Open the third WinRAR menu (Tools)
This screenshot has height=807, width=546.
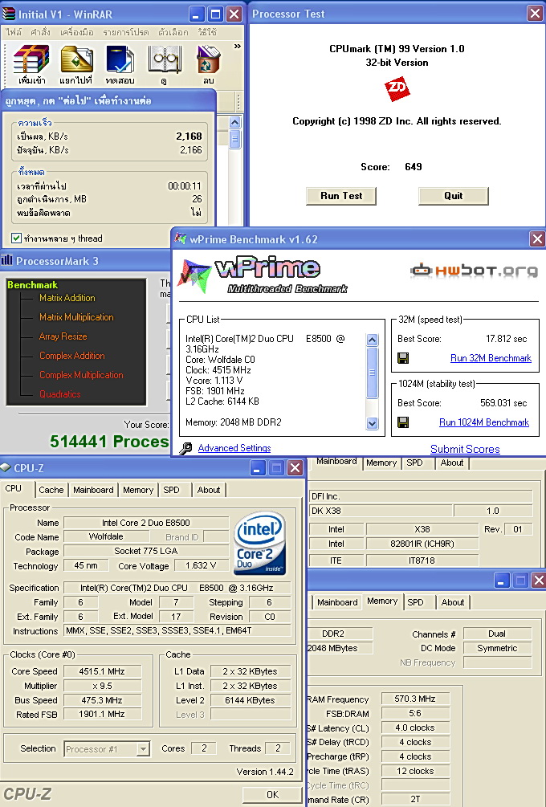(76, 32)
